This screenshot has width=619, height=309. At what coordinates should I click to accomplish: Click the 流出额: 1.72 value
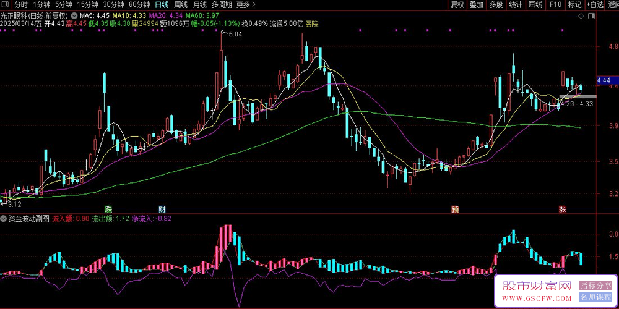pos(111,218)
